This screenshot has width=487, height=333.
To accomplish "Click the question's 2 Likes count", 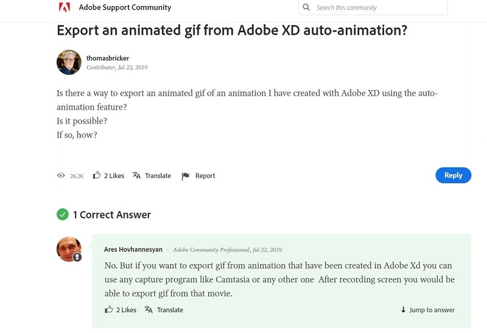I will coord(114,176).
